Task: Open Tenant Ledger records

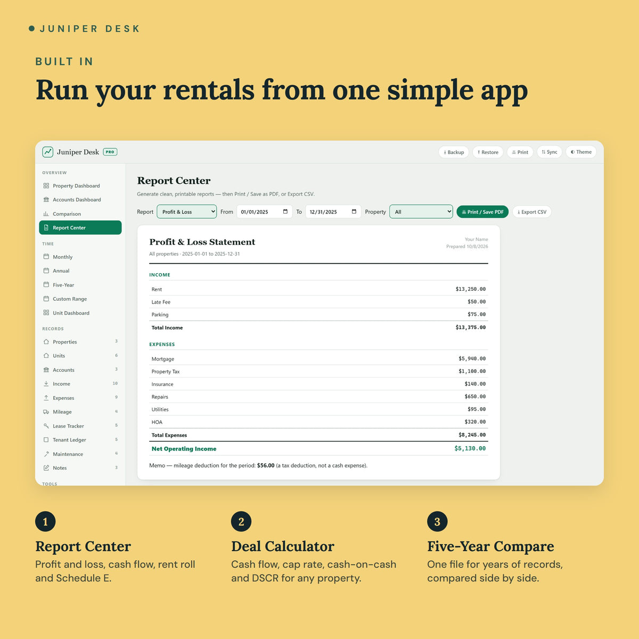Action: [80, 440]
